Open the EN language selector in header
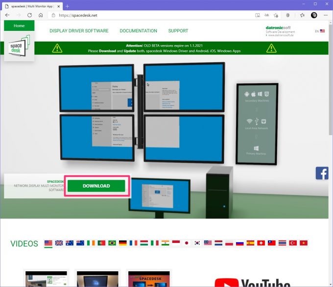 pyautogui.click(x=320, y=31)
